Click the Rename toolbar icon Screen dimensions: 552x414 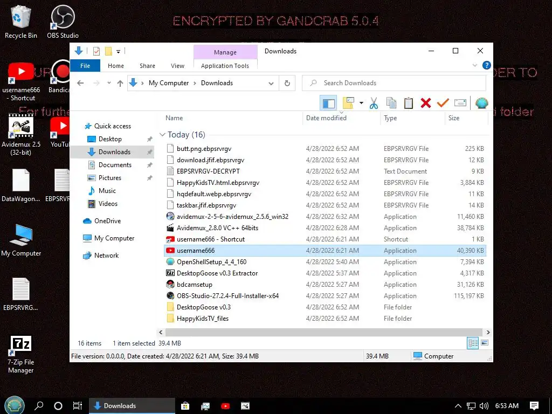click(x=460, y=103)
